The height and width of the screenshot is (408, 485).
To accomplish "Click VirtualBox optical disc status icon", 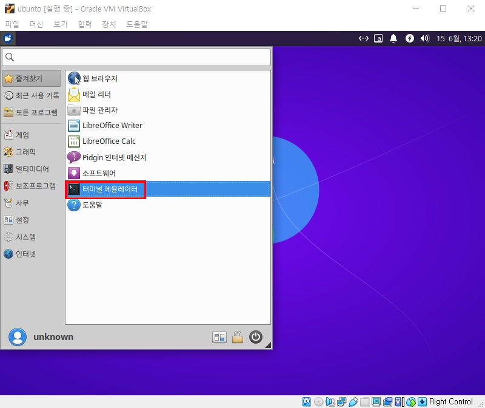I will pos(318,402).
